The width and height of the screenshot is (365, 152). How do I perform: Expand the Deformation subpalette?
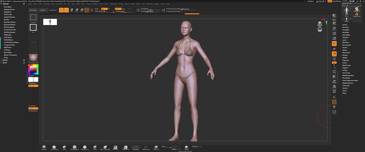point(346,52)
